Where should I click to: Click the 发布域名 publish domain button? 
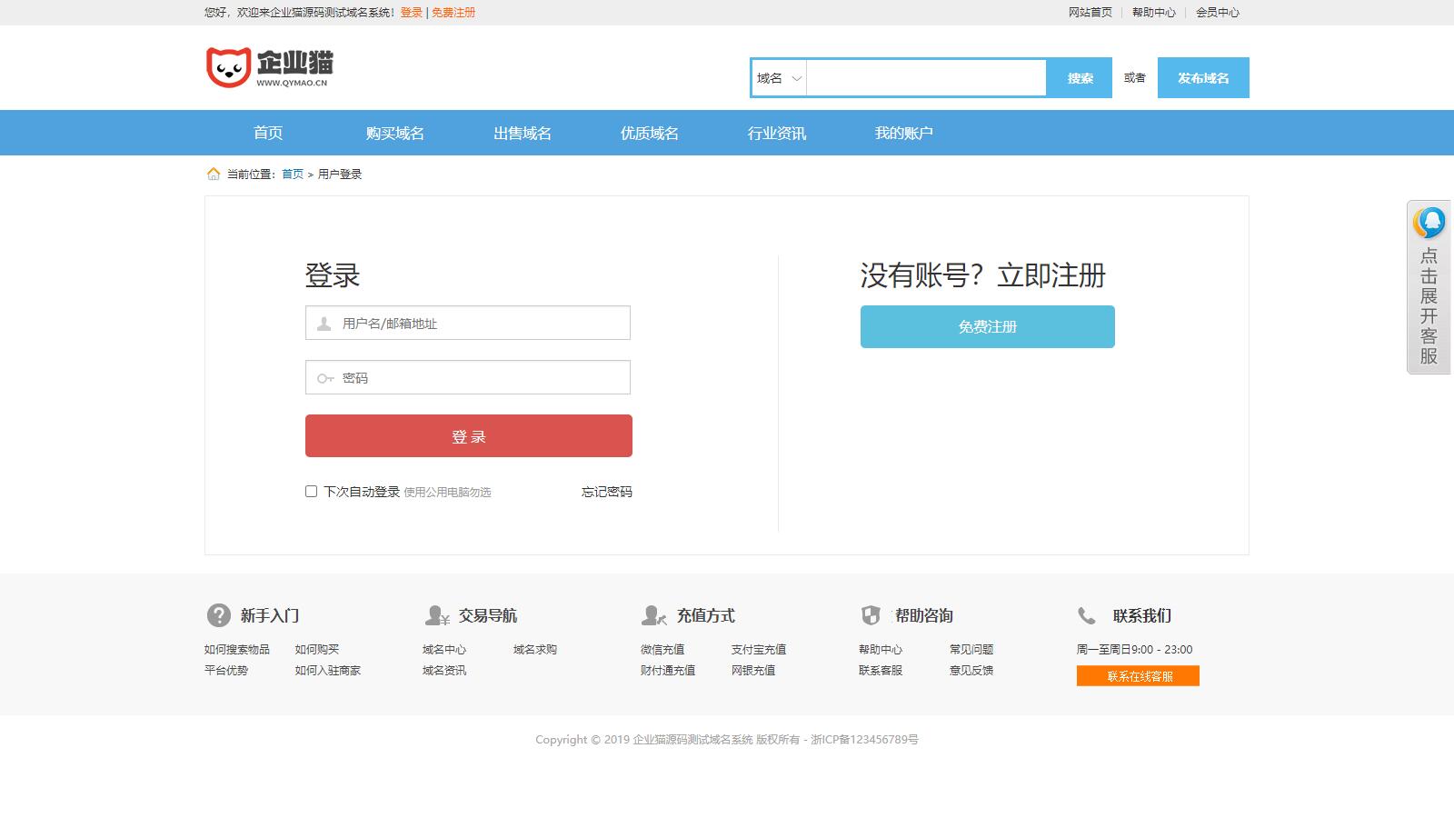tap(1202, 77)
